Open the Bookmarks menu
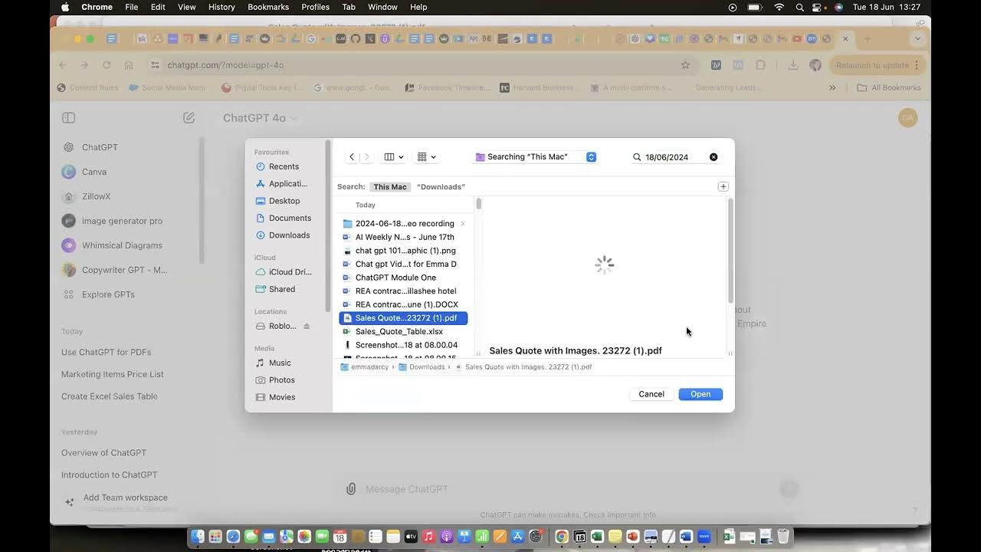The height and width of the screenshot is (552, 981). pos(268,7)
